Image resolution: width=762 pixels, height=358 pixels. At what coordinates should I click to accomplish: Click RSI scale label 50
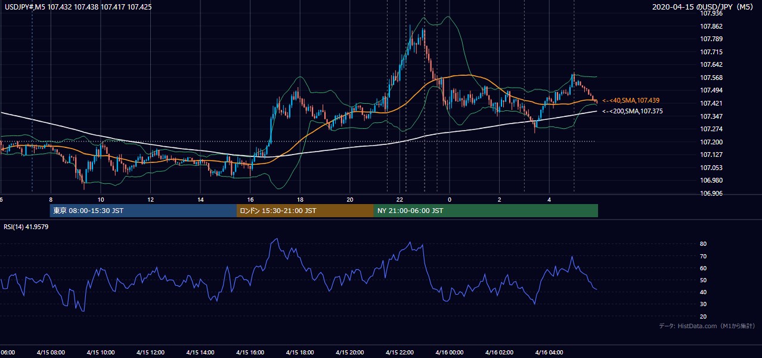click(704, 280)
